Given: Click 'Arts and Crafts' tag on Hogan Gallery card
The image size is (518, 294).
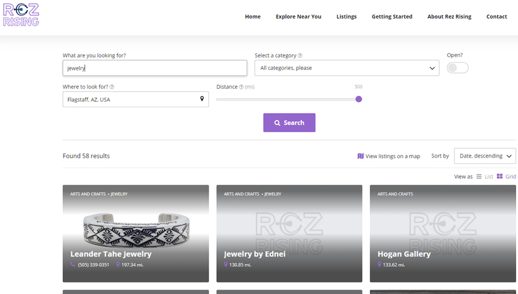Looking at the screenshot, I should (x=395, y=194).
